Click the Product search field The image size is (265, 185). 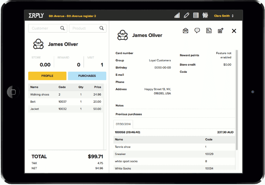pyautogui.click(x=88, y=28)
